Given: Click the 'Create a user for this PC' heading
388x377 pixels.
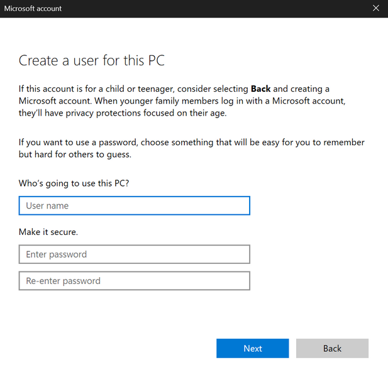Looking at the screenshot, I should [92, 61].
